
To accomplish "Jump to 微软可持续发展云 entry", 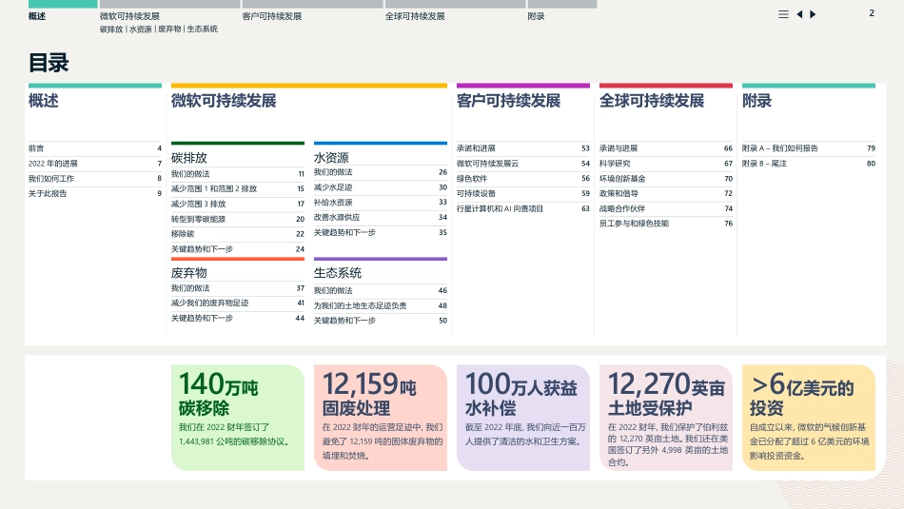I will click(523, 163).
